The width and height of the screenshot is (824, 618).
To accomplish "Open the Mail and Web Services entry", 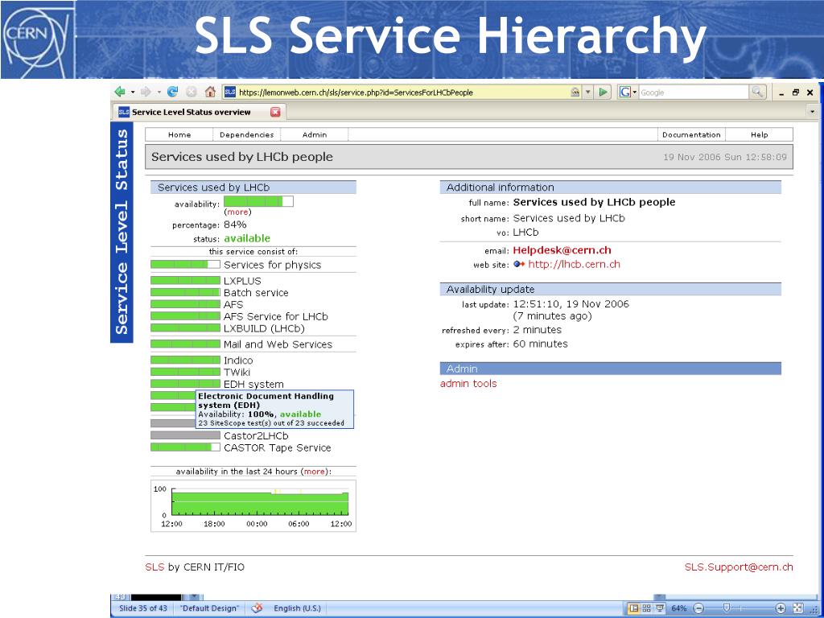I will [278, 344].
